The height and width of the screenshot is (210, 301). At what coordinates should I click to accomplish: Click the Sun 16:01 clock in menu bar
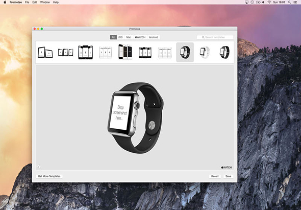coord(279,2)
